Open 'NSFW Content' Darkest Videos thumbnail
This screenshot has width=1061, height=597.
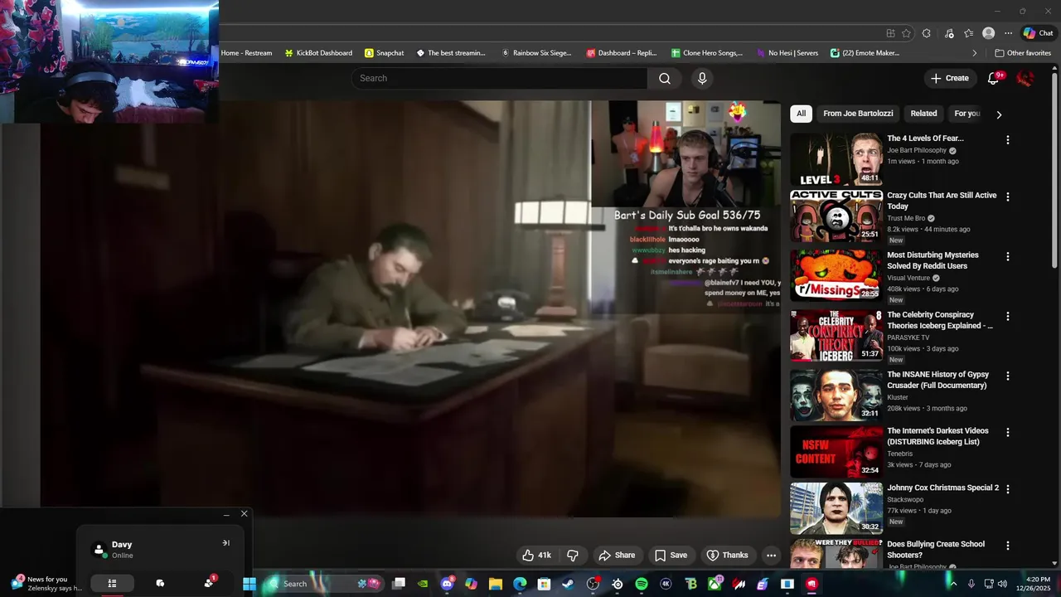tap(836, 452)
